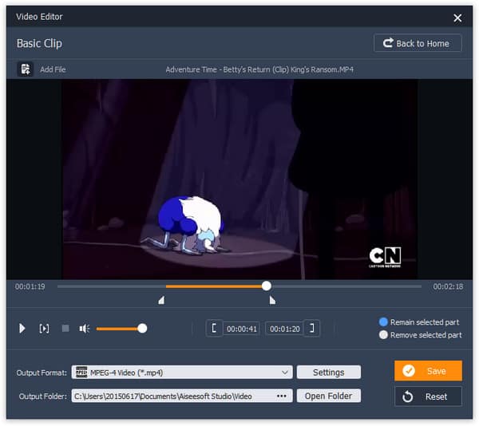Click the Settings button
The image size is (479, 426).
pos(329,373)
